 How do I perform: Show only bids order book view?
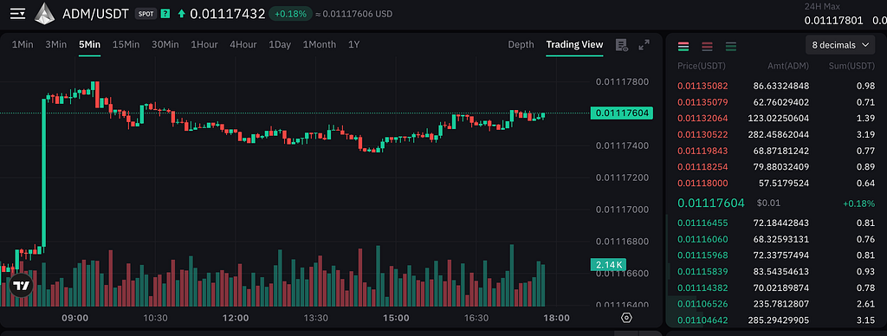pyautogui.click(x=731, y=47)
